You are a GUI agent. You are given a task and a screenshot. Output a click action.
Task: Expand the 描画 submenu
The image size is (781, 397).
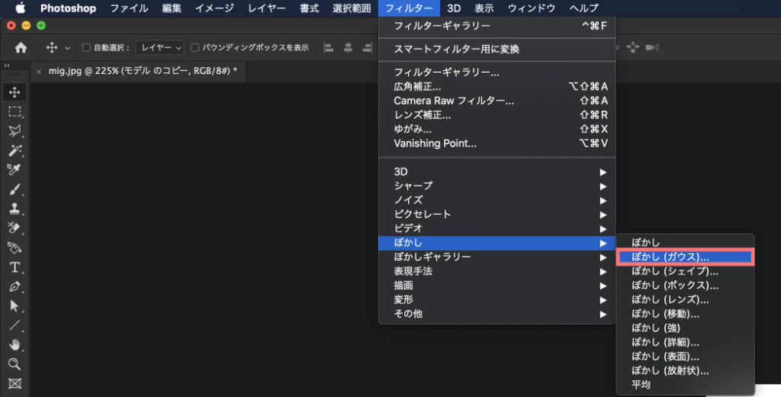(497, 286)
